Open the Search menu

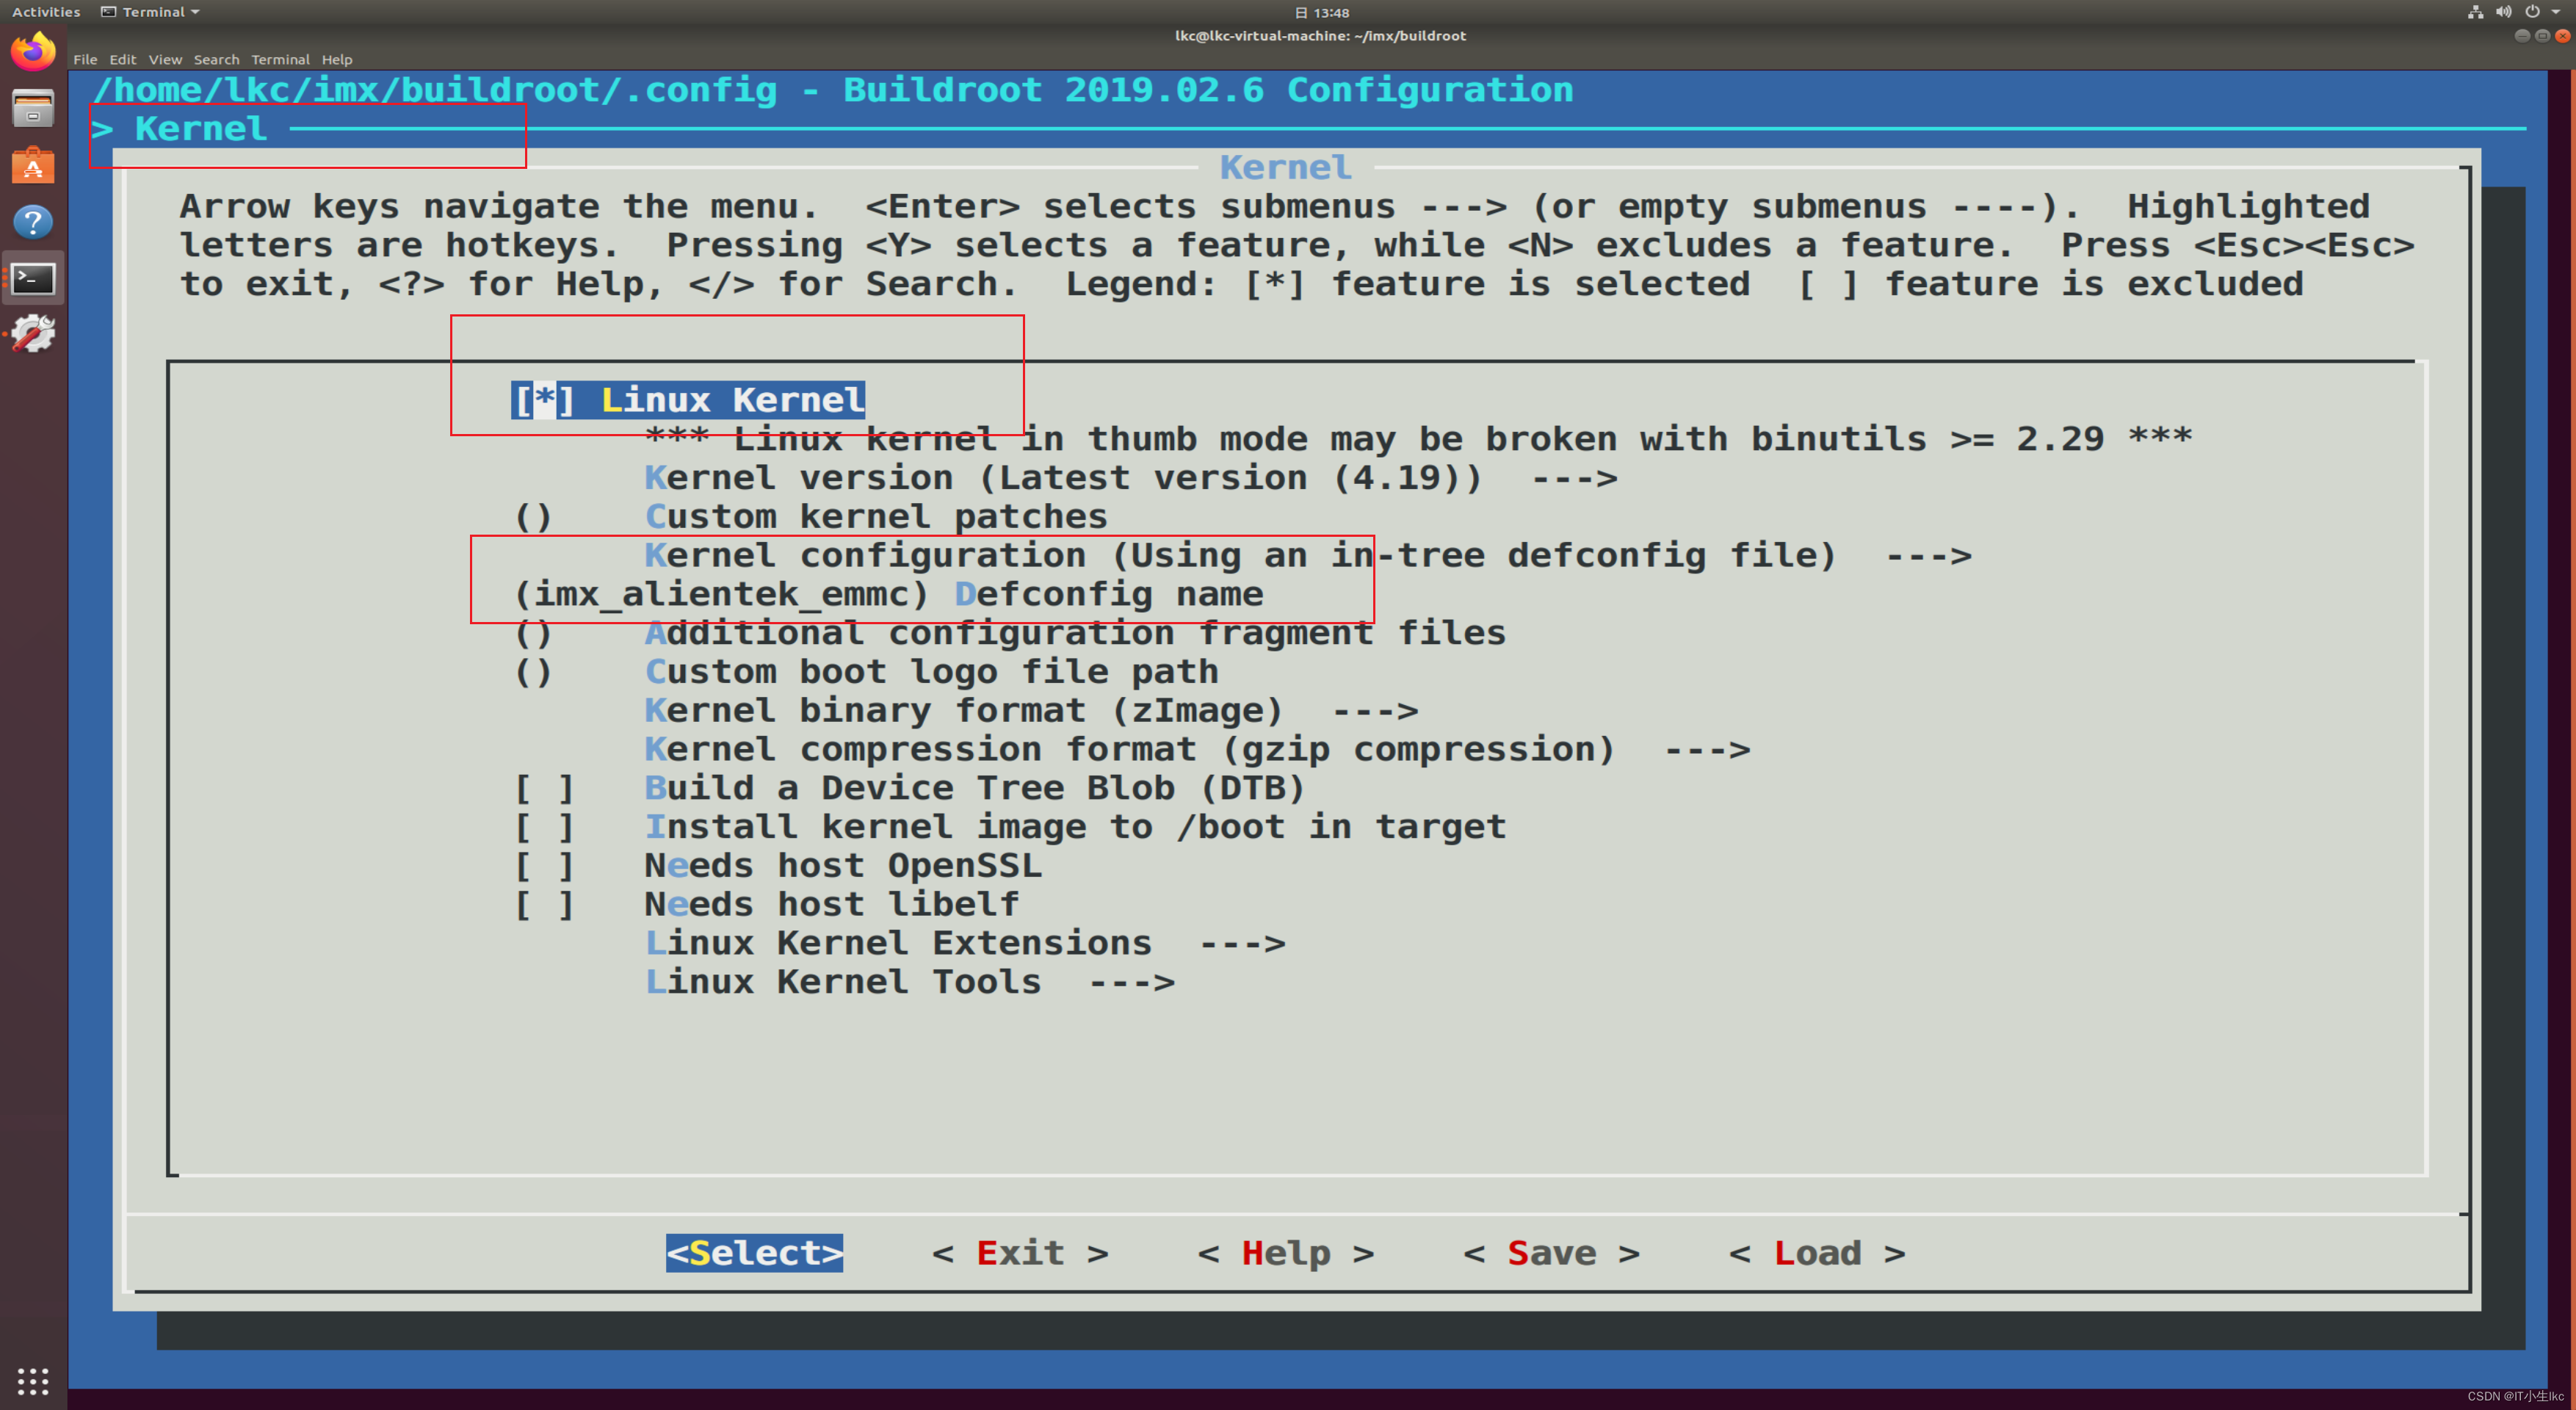coord(216,60)
